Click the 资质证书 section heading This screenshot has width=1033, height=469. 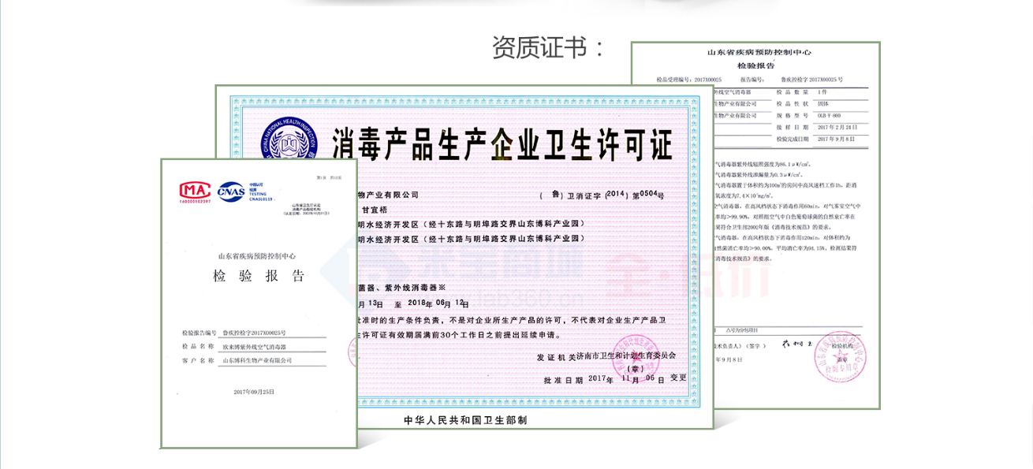[549, 47]
